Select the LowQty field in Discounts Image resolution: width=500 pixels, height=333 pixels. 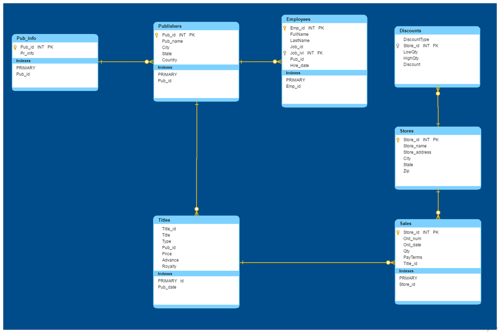pyautogui.click(x=410, y=52)
